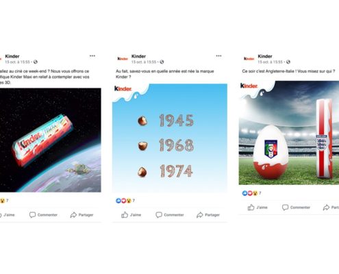This screenshot has height=274, width=339.
Task: Open the egg and bar stadium image
Action: coord(289,133)
